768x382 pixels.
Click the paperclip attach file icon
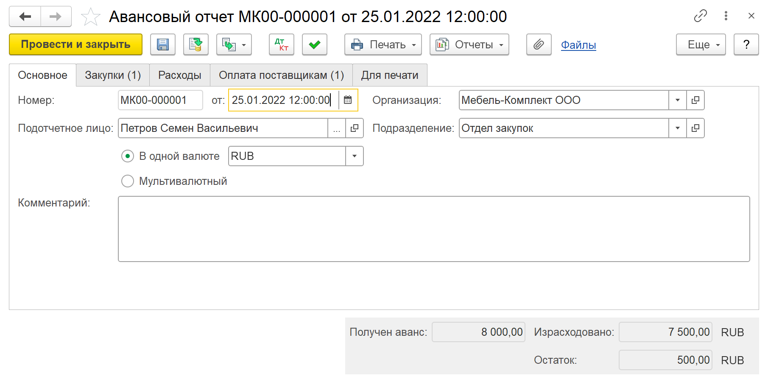point(539,45)
